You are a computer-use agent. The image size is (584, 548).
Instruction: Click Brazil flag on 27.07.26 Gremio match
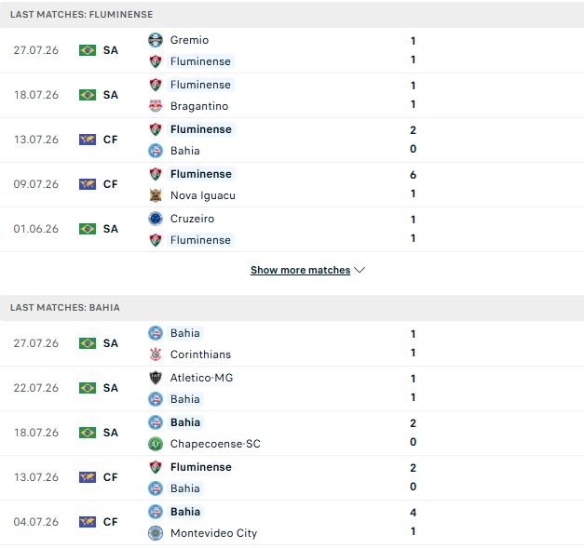pos(88,50)
